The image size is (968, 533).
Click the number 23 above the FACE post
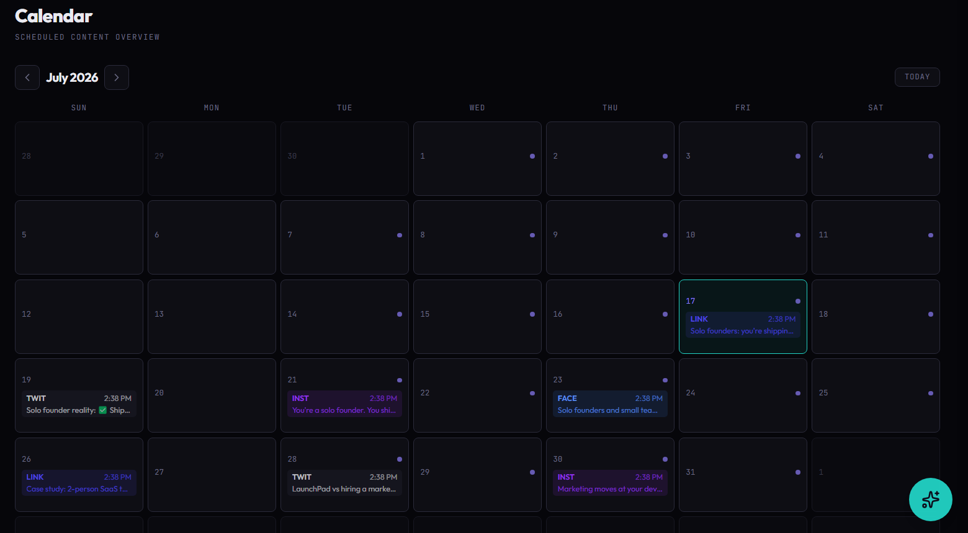point(558,380)
